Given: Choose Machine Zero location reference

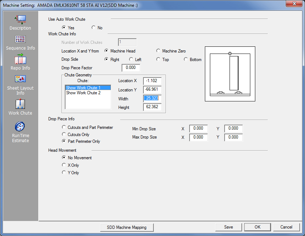Looking at the screenshot, I should [x=158, y=51].
